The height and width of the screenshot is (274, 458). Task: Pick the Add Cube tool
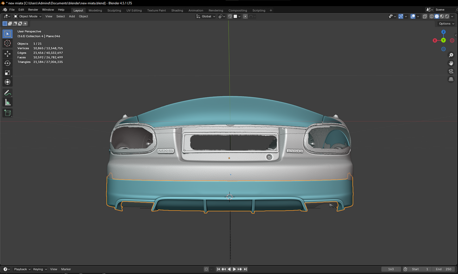coord(7,113)
